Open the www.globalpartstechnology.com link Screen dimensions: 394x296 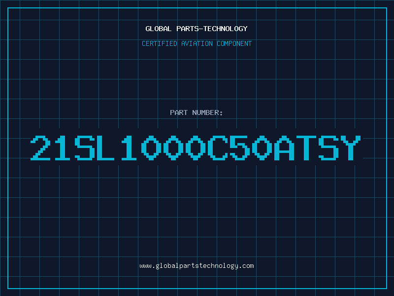(197, 266)
